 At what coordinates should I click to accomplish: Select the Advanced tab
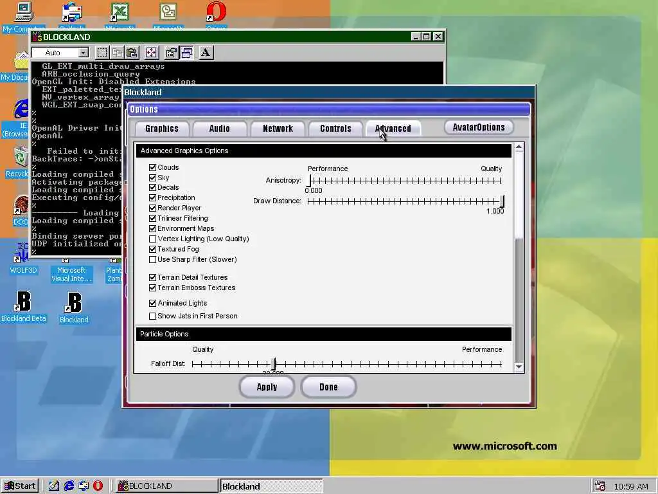coord(393,129)
